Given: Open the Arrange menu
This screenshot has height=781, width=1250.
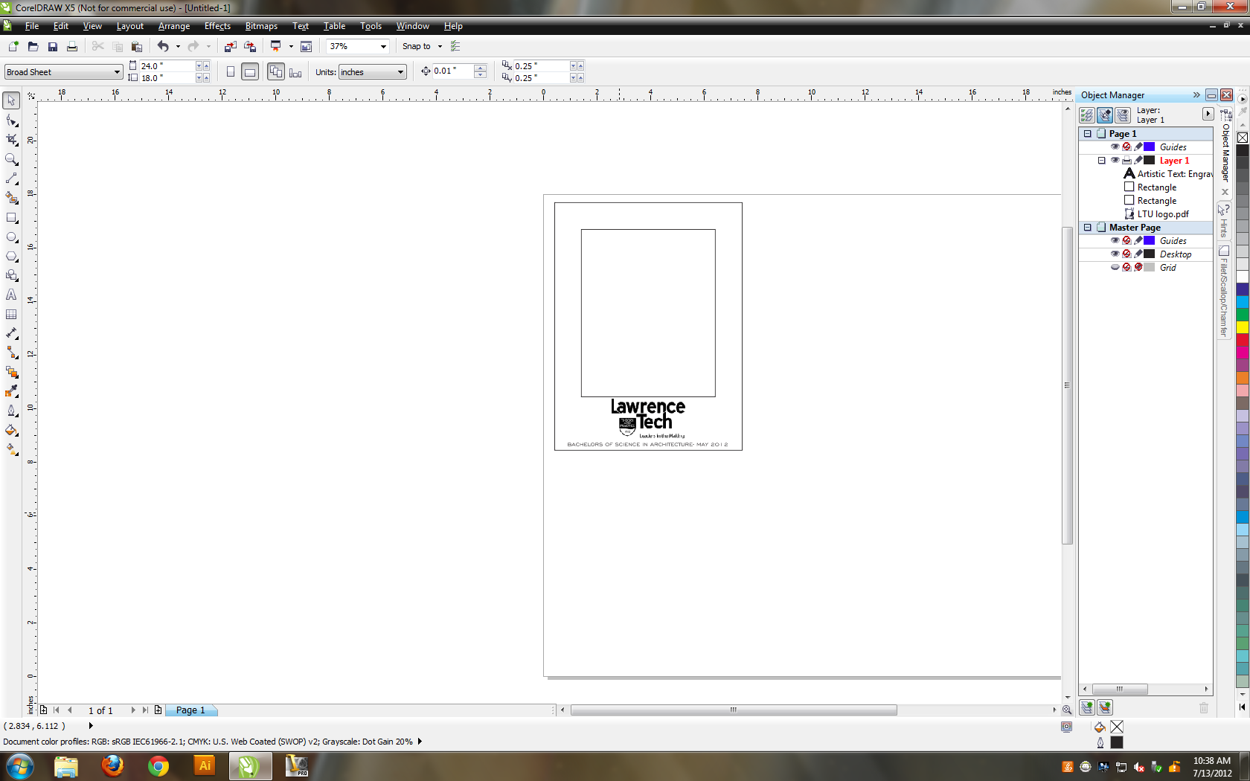Looking at the screenshot, I should click(174, 26).
